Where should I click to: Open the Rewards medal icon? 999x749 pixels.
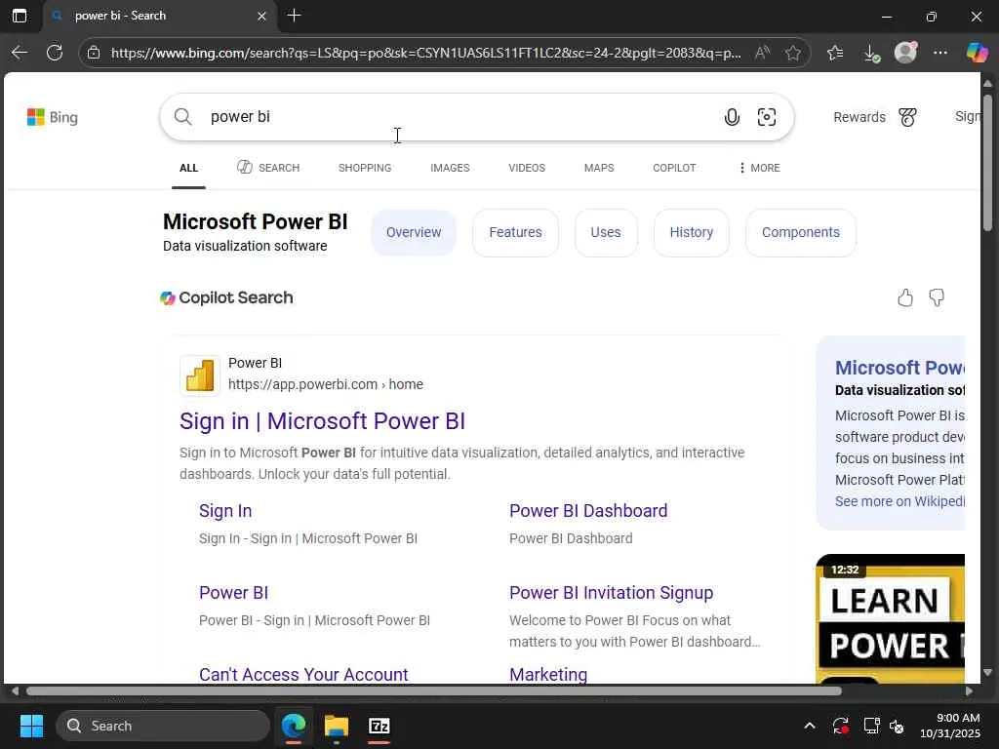tap(908, 117)
